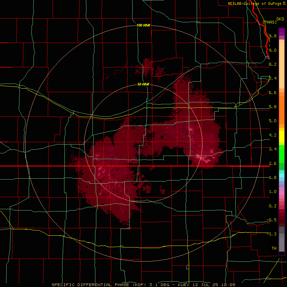Pick the orange segment of the color bar
The image size is (287, 287).
[282, 110]
